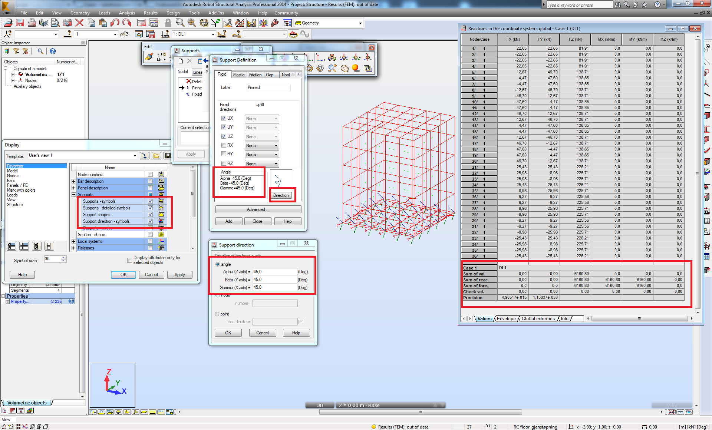Uncheck the UZ fixed direction checkbox

[x=224, y=136]
